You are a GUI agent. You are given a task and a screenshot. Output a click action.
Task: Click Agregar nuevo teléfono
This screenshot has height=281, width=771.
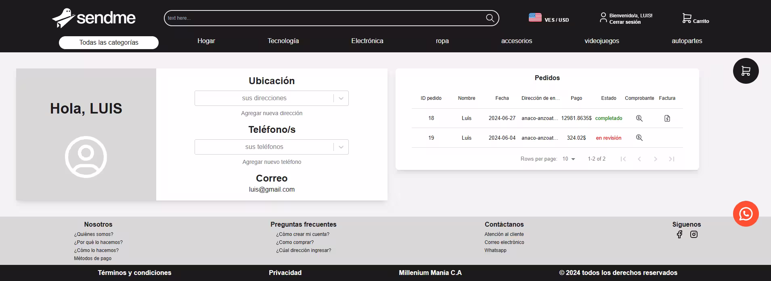[x=271, y=162]
